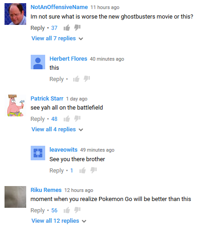Open leaveowits's blue avatar

(38, 153)
